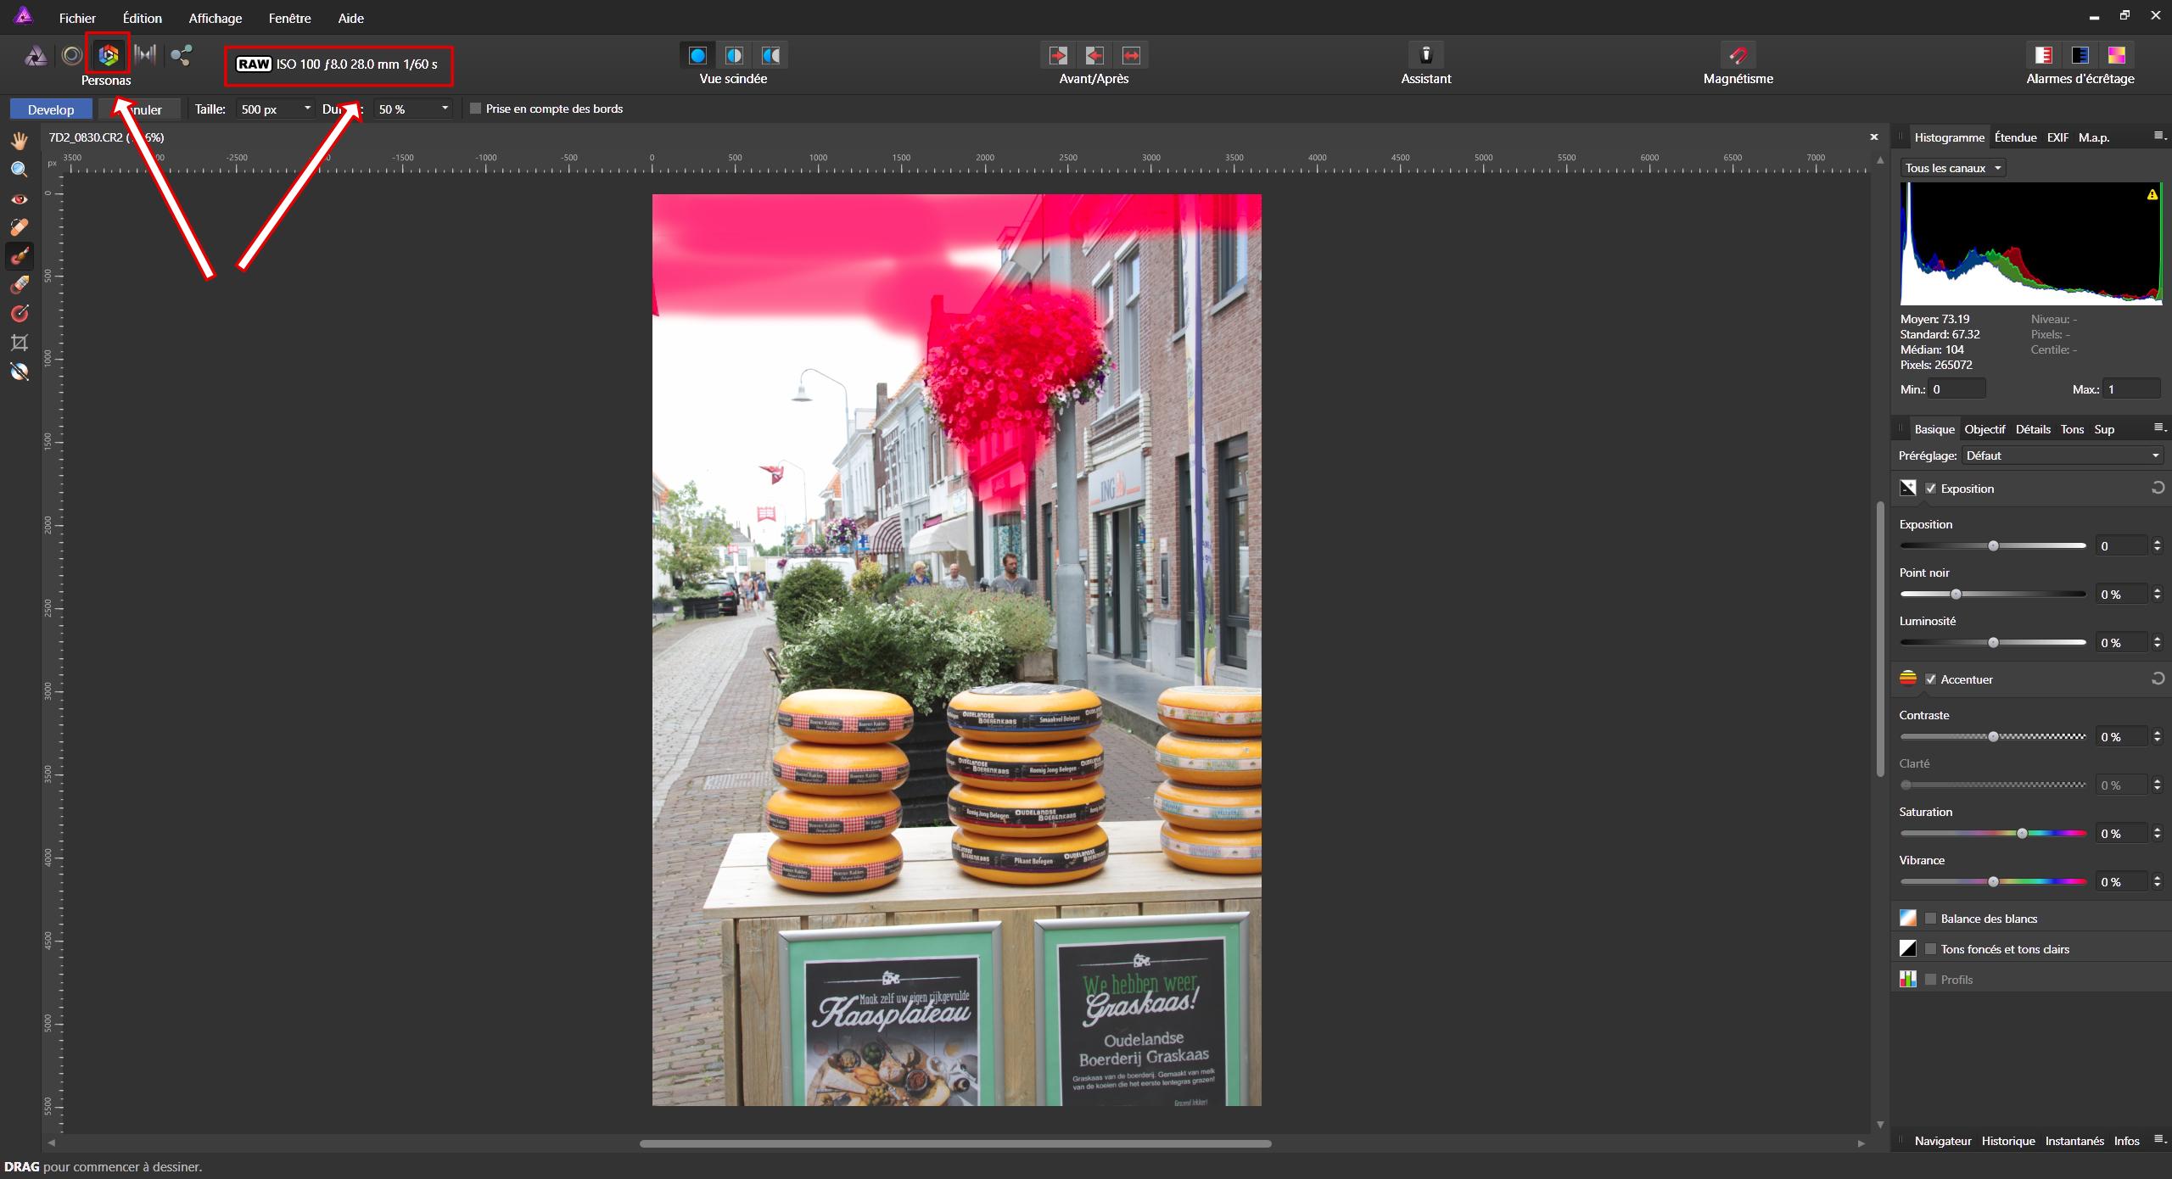The image size is (2172, 1179).
Task: Select the Hand view tool
Action: 19,140
